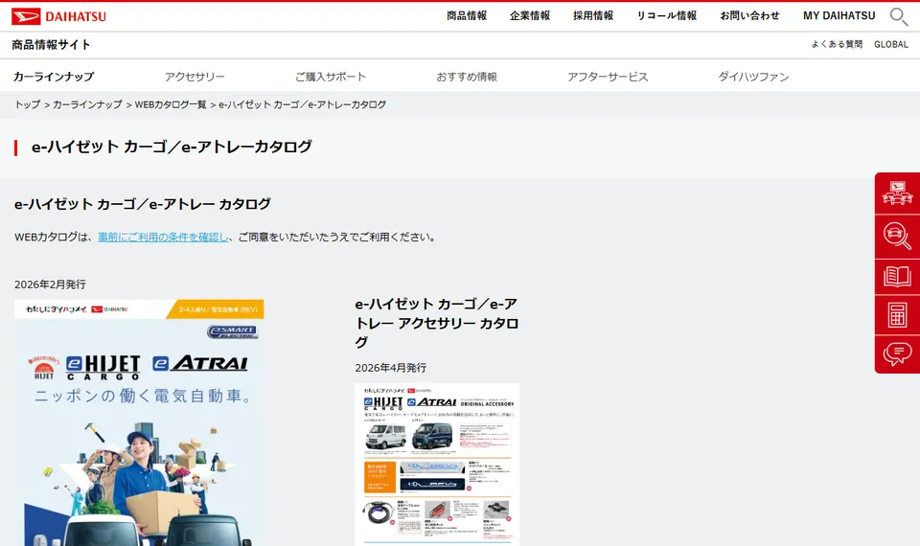Select the カーラインナップ tab
The height and width of the screenshot is (546, 920).
pos(54,77)
